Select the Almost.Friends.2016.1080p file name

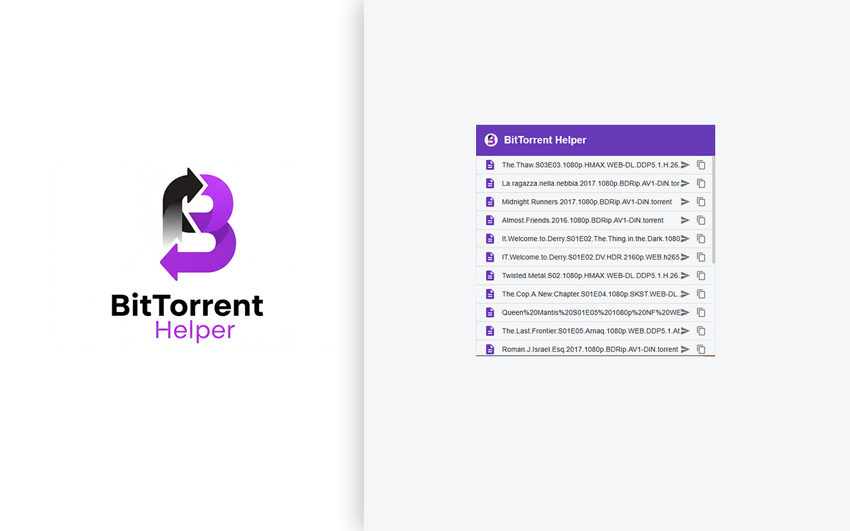[x=583, y=220]
